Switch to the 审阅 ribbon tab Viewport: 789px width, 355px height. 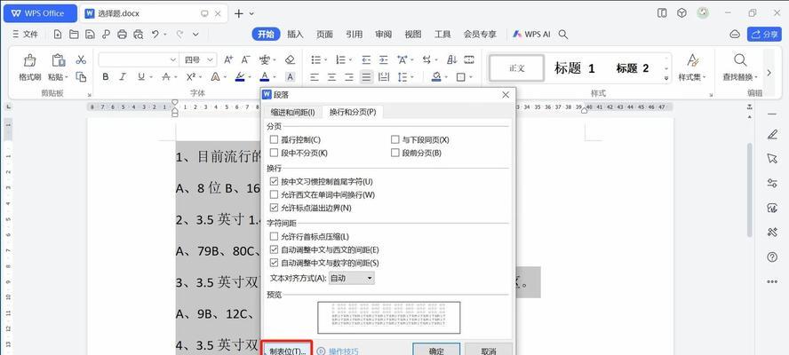tap(384, 35)
